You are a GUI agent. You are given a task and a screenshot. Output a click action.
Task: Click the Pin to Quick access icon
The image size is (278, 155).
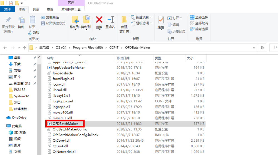click(x=8, y=20)
